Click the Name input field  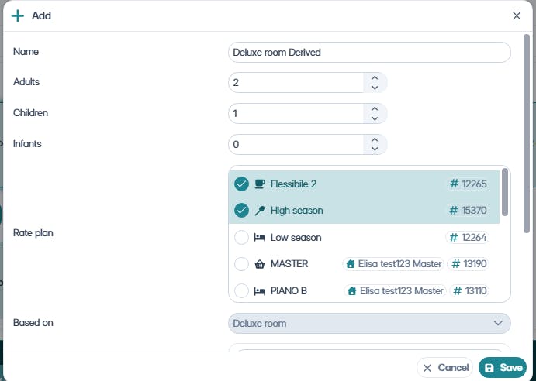pyautogui.click(x=369, y=52)
